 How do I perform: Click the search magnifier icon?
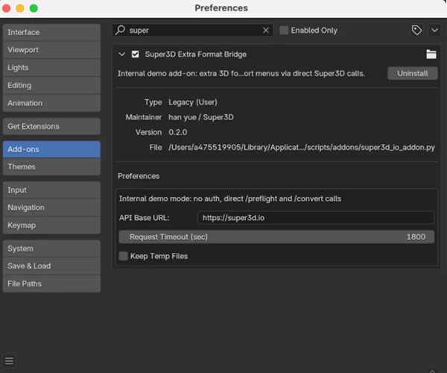120,30
